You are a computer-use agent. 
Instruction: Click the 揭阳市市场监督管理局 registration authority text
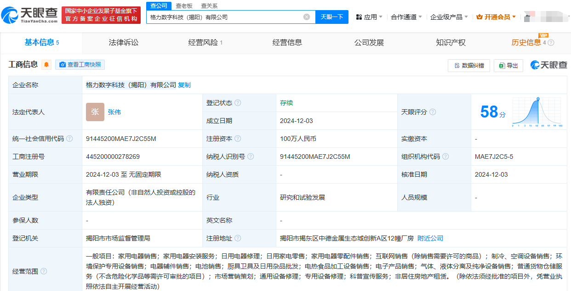coord(118,238)
